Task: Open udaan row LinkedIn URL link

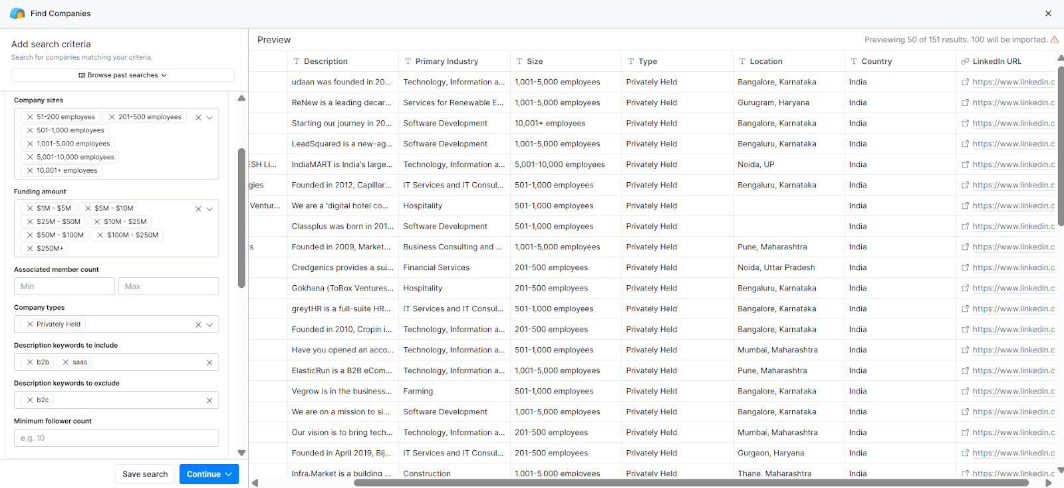Action: click(x=1013, y=82)
